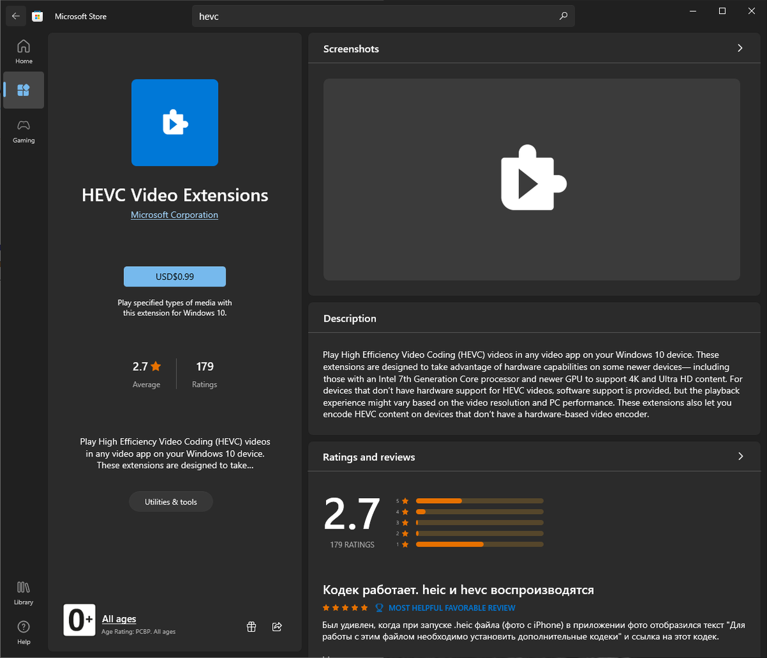This screenshot has height=658, width=767.
Task: Click the 0+ age rating badge
Action: point(79,620)
